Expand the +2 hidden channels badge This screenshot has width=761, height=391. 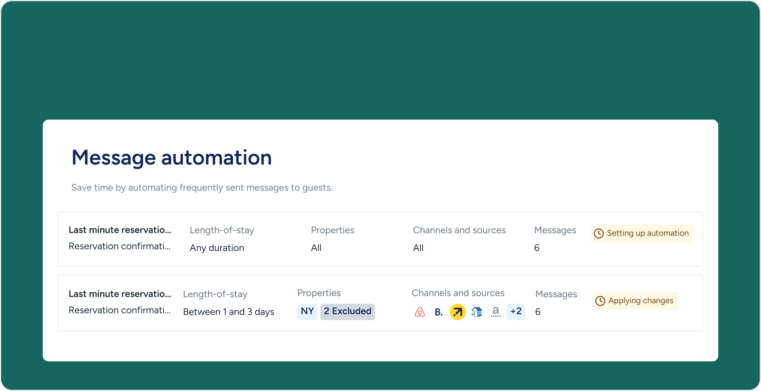[x=516, y=312]
